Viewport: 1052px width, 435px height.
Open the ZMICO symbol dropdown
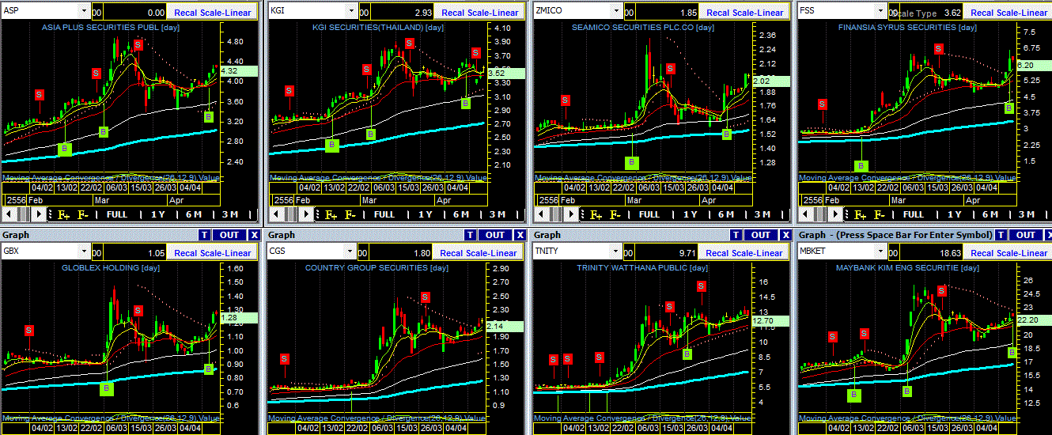(615, 12)
